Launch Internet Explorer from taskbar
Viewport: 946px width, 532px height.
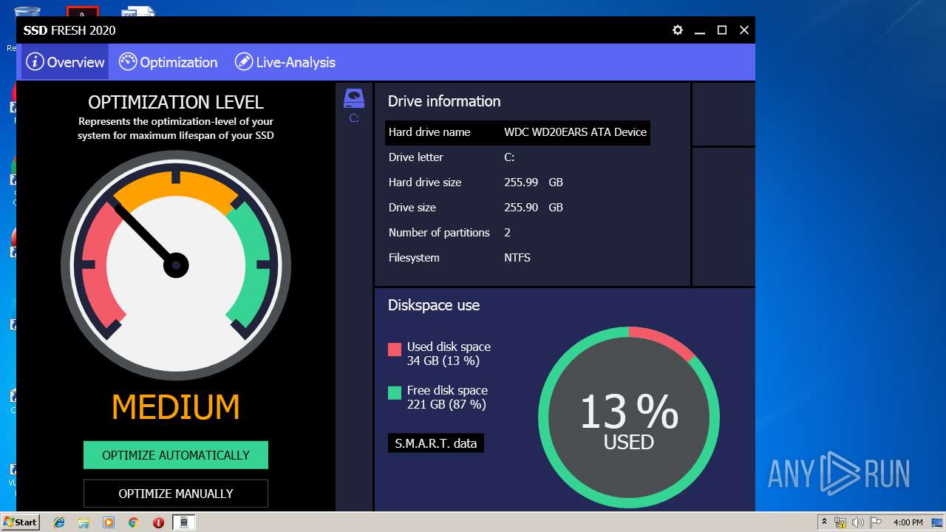(x=59, y=522)
